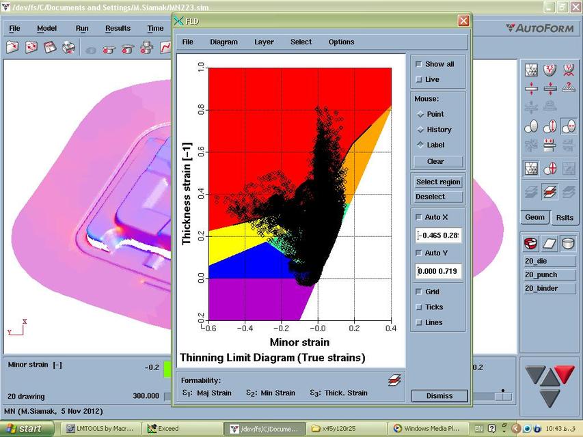Screen dimensions: 583x437
Task: Open the Select menu
Action: [301, 42]
